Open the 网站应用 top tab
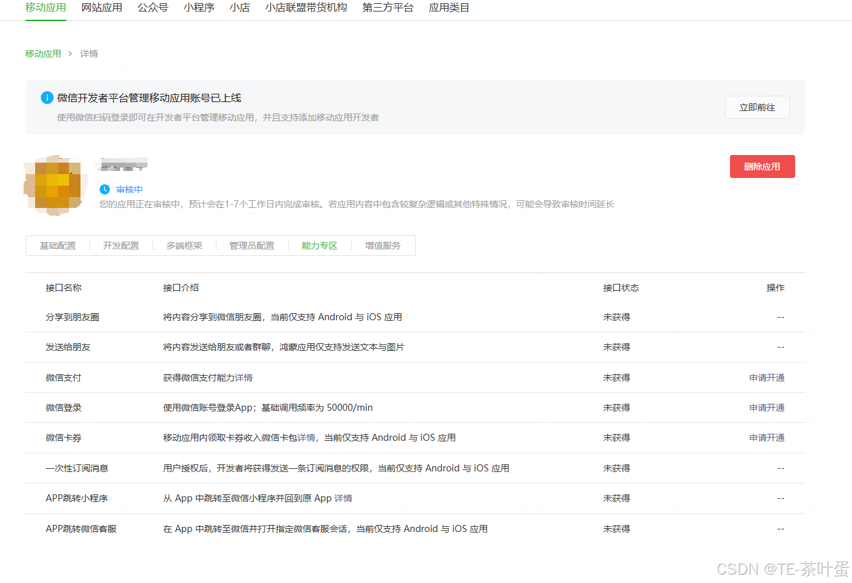 tap(102, 8)
